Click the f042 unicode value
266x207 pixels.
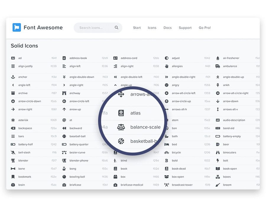207,58
